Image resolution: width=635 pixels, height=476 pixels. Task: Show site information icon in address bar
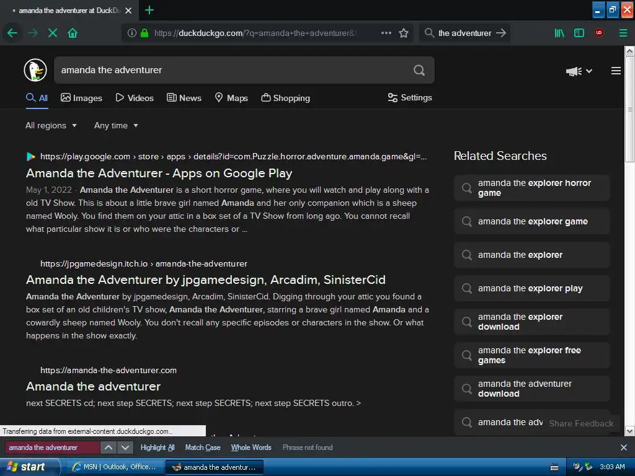coord(132,33)
